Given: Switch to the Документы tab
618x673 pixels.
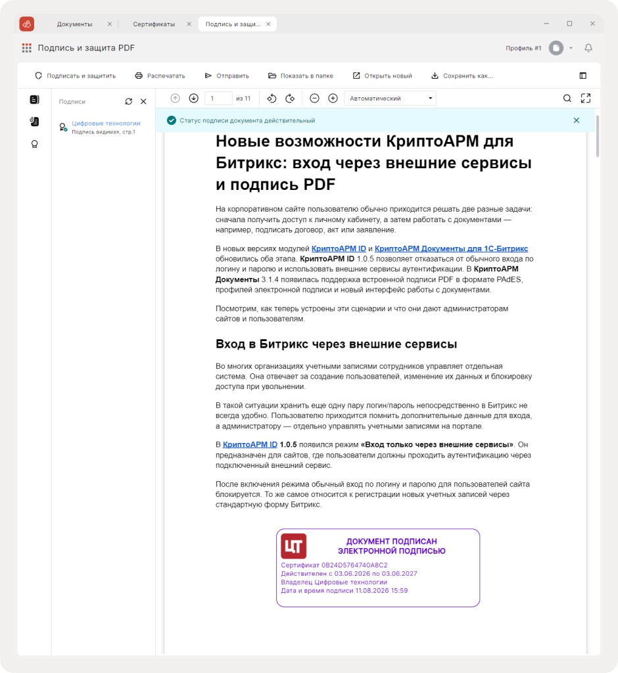Looking at the screenshot, I should pyautogui.click(x=75, y=24).
